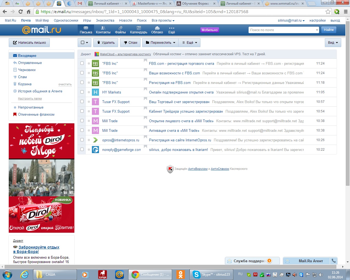
Task: Tick the Ваши возможности с FBS.com checkbox
Action: [x=82, y=73]
